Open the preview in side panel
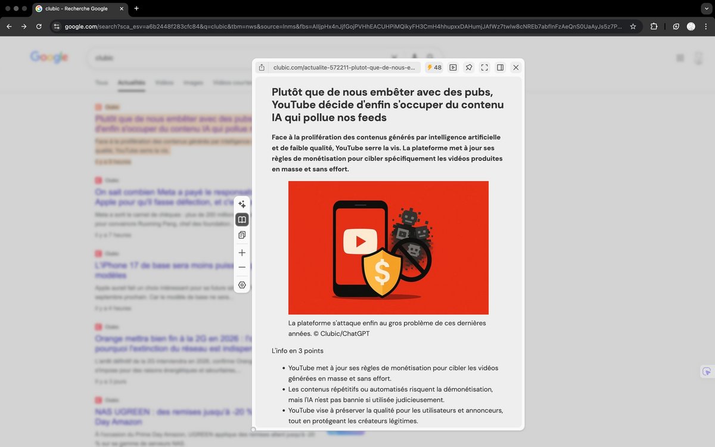Viewport: 715px width, 447px height. (x=500, y=67)
